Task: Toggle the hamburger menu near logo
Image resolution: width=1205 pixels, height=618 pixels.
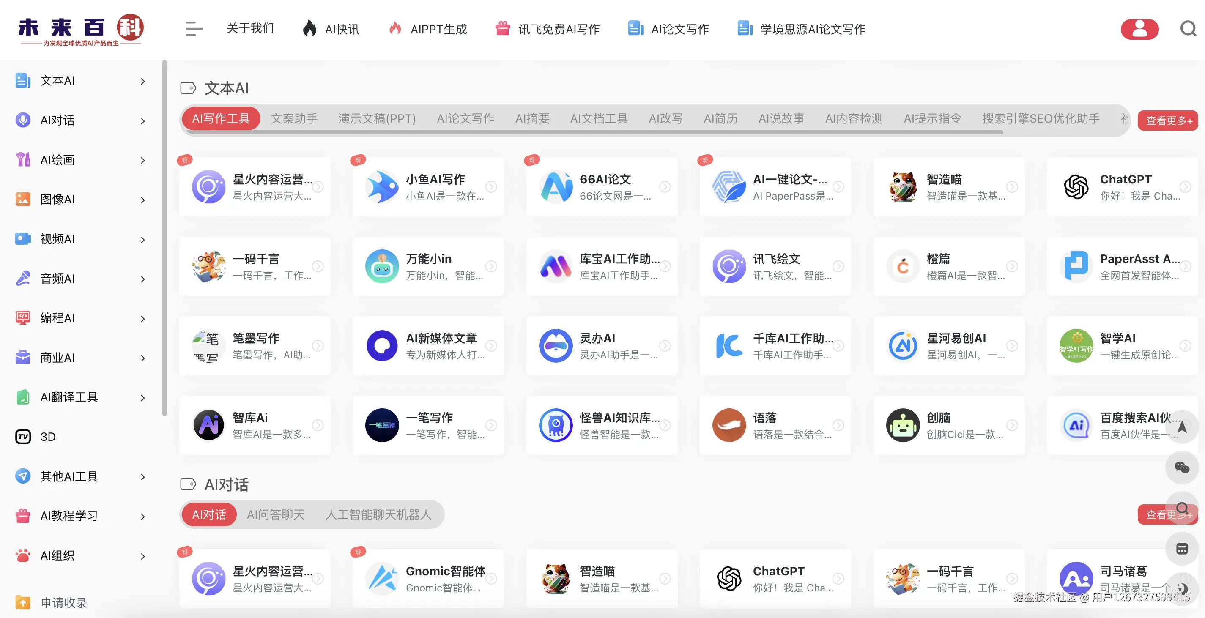Action: (193, 29)
